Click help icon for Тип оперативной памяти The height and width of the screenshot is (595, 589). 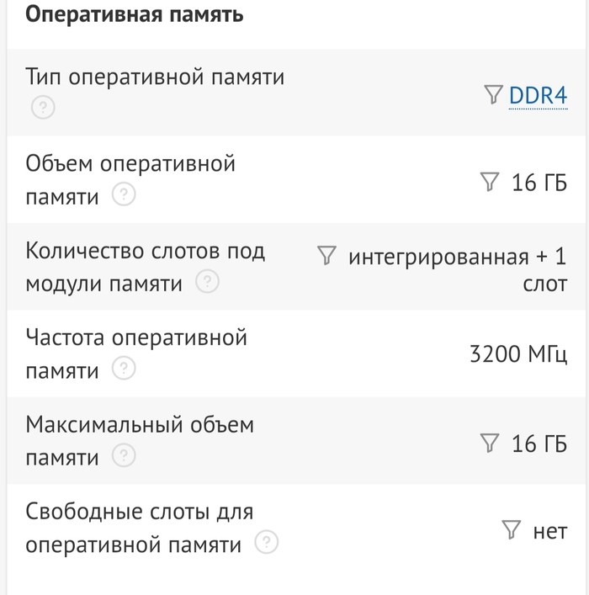41,108
